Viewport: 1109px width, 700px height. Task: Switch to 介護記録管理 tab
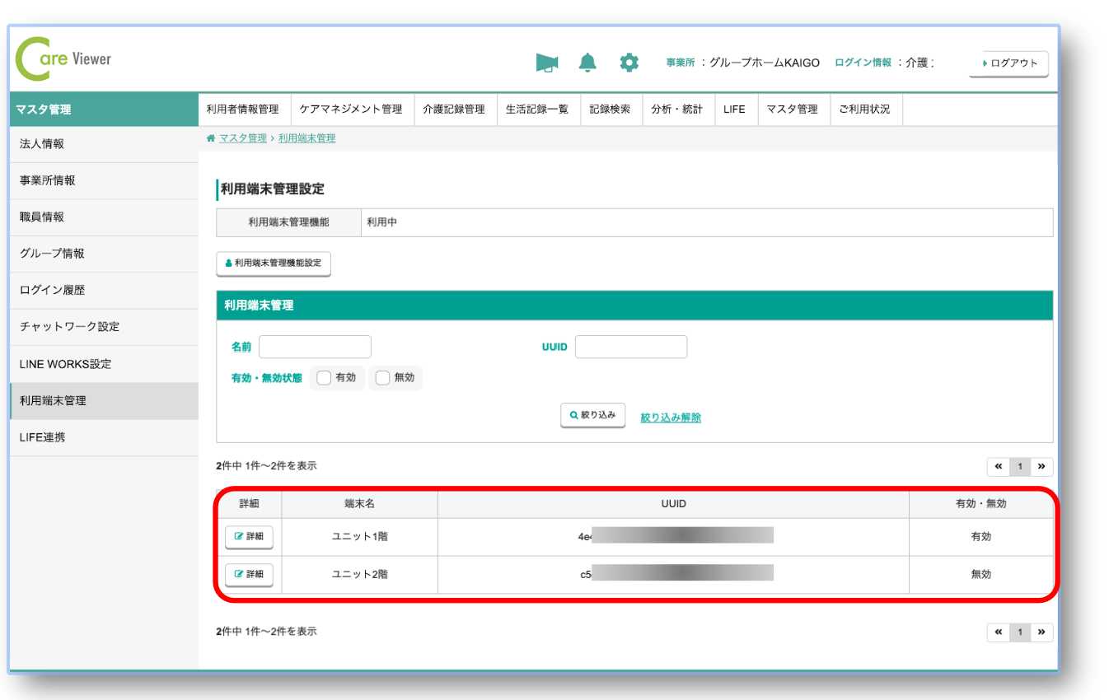click(x=454, y=110)
